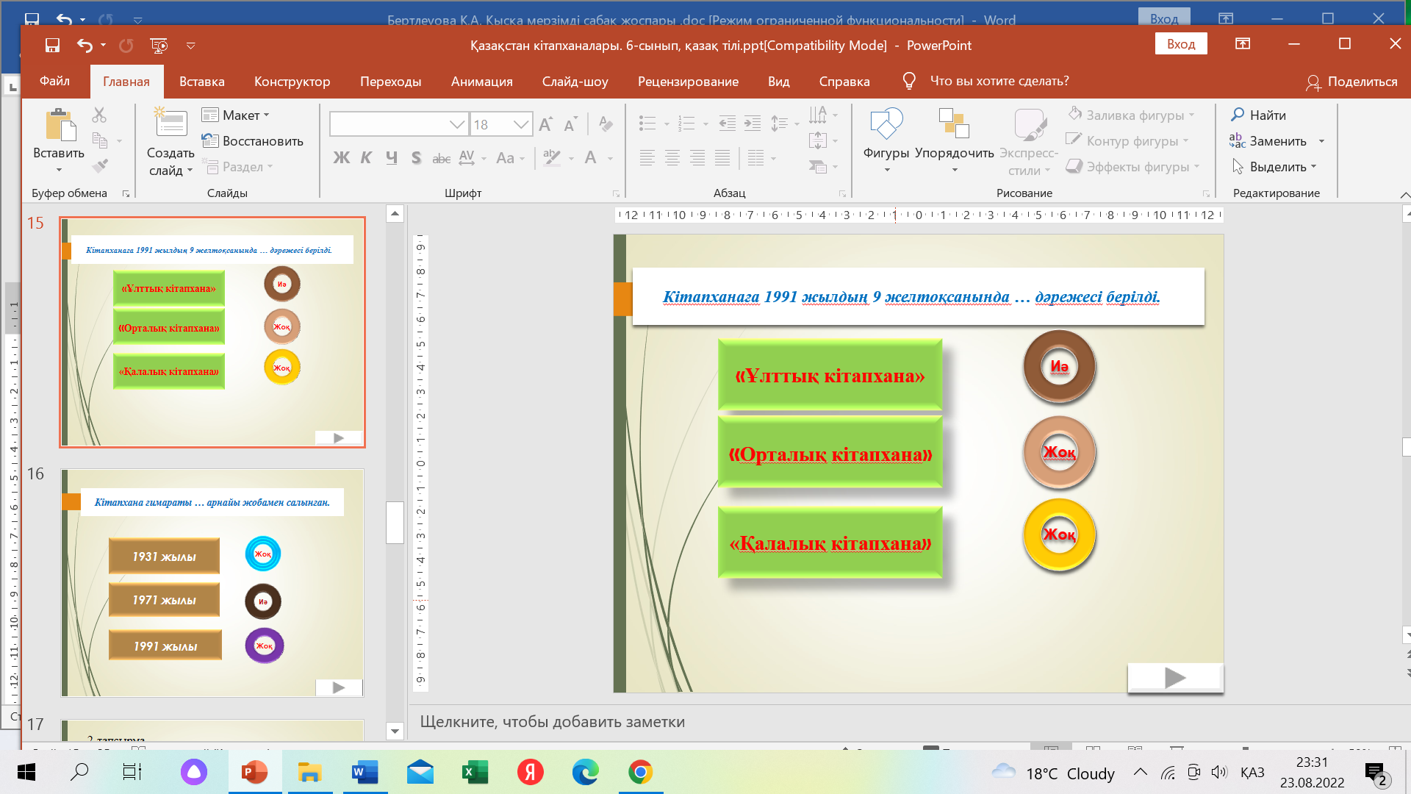Click the Arrange (Упорядочить) icon
1411x794 pixels.
954,124
